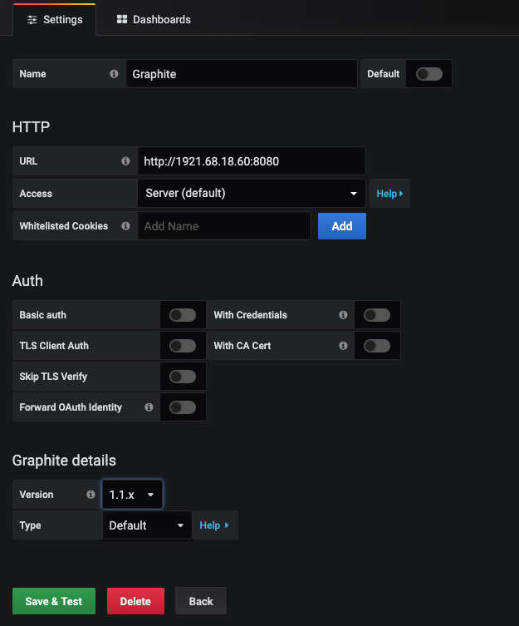
Task: Click the blue Add cookie button
Action: pos(342,226)
